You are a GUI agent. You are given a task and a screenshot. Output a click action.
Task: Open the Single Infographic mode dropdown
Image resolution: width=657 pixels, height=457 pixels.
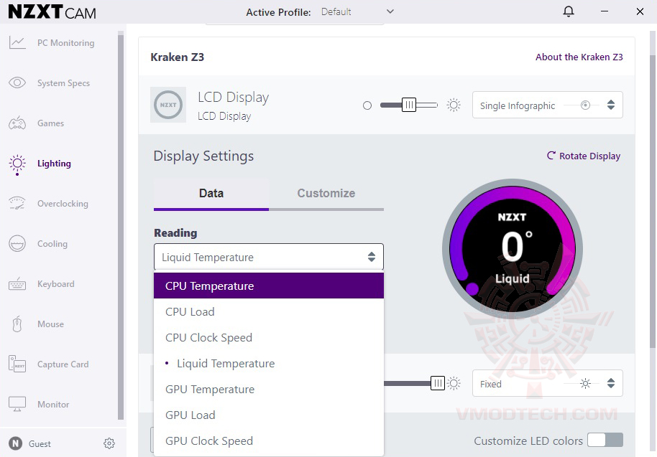pyautogui.click(x=547, y=105)
